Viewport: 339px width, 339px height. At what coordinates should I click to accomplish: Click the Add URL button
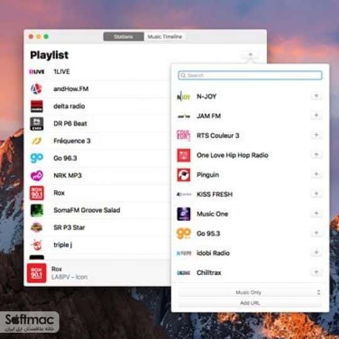coord(250,303)
